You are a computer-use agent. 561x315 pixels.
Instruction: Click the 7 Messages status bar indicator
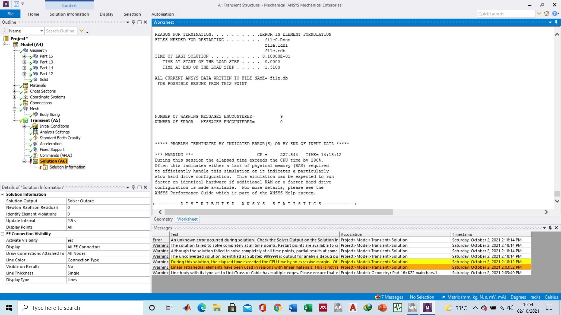coord(389,297)
